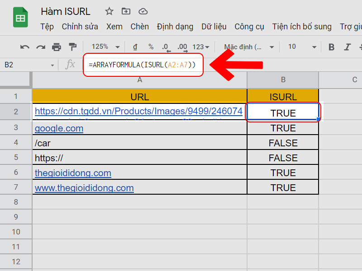Open the Tiện ích bổ sung menu

[302, 27]
